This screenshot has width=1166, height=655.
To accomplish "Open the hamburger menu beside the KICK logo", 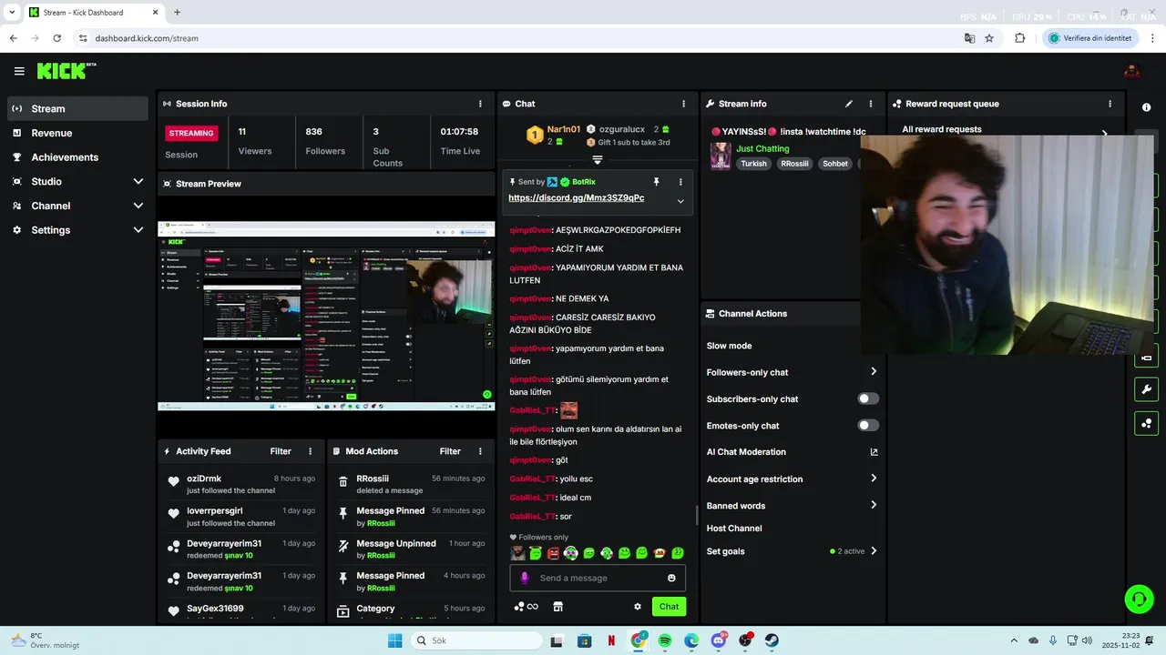I will click(19, 71).
